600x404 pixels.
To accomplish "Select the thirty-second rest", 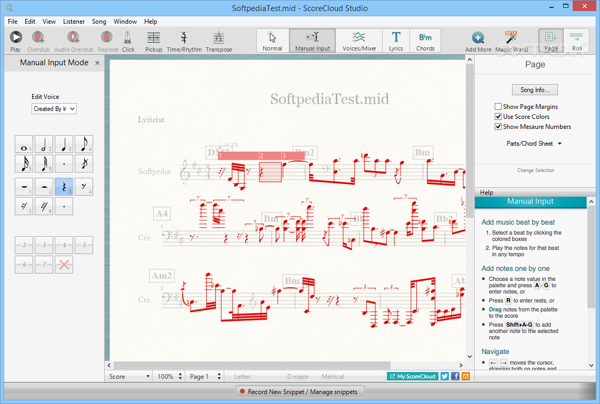I will pos(44,207).
